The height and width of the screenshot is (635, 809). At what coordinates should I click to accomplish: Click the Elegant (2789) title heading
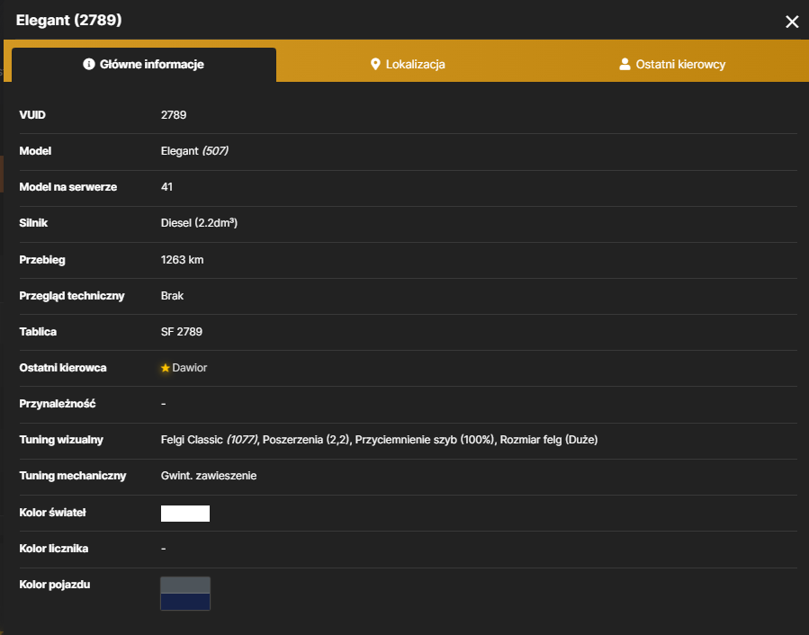69,20
